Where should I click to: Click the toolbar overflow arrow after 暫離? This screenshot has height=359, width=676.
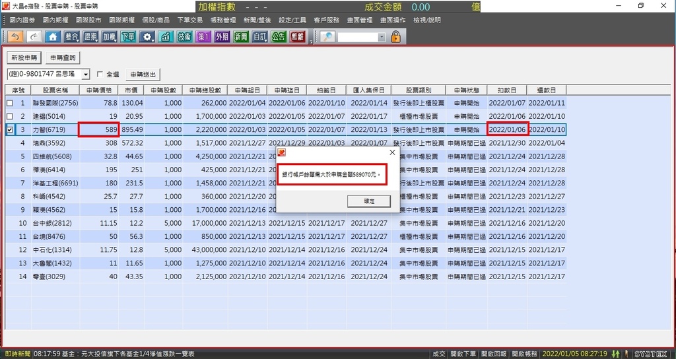pos(310,42)
